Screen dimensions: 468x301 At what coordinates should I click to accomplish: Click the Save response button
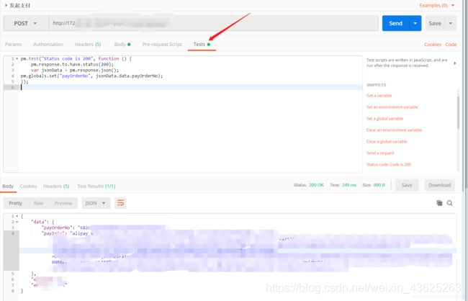407,185
